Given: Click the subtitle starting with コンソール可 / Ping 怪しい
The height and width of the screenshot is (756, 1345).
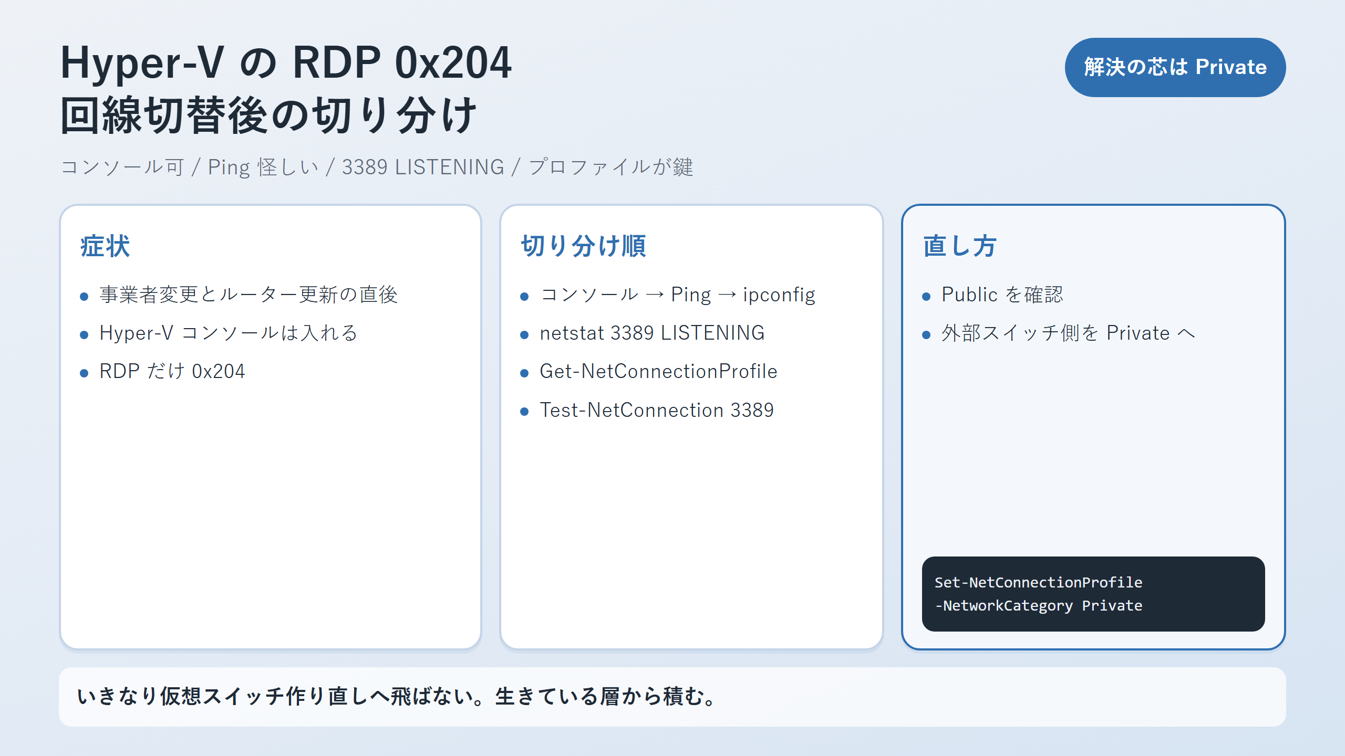Looking at the screenshot, I should [x=377, y=167].
